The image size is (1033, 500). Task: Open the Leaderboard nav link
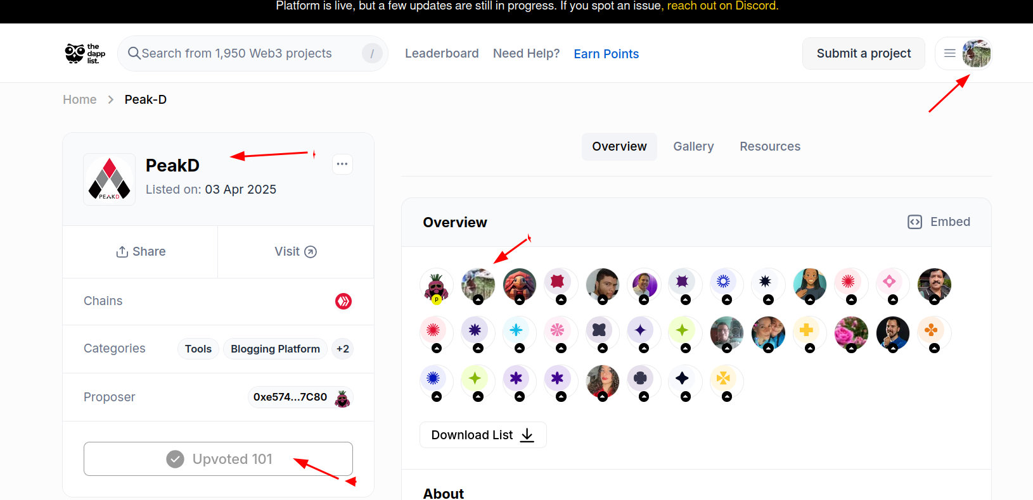click(442, 54)
